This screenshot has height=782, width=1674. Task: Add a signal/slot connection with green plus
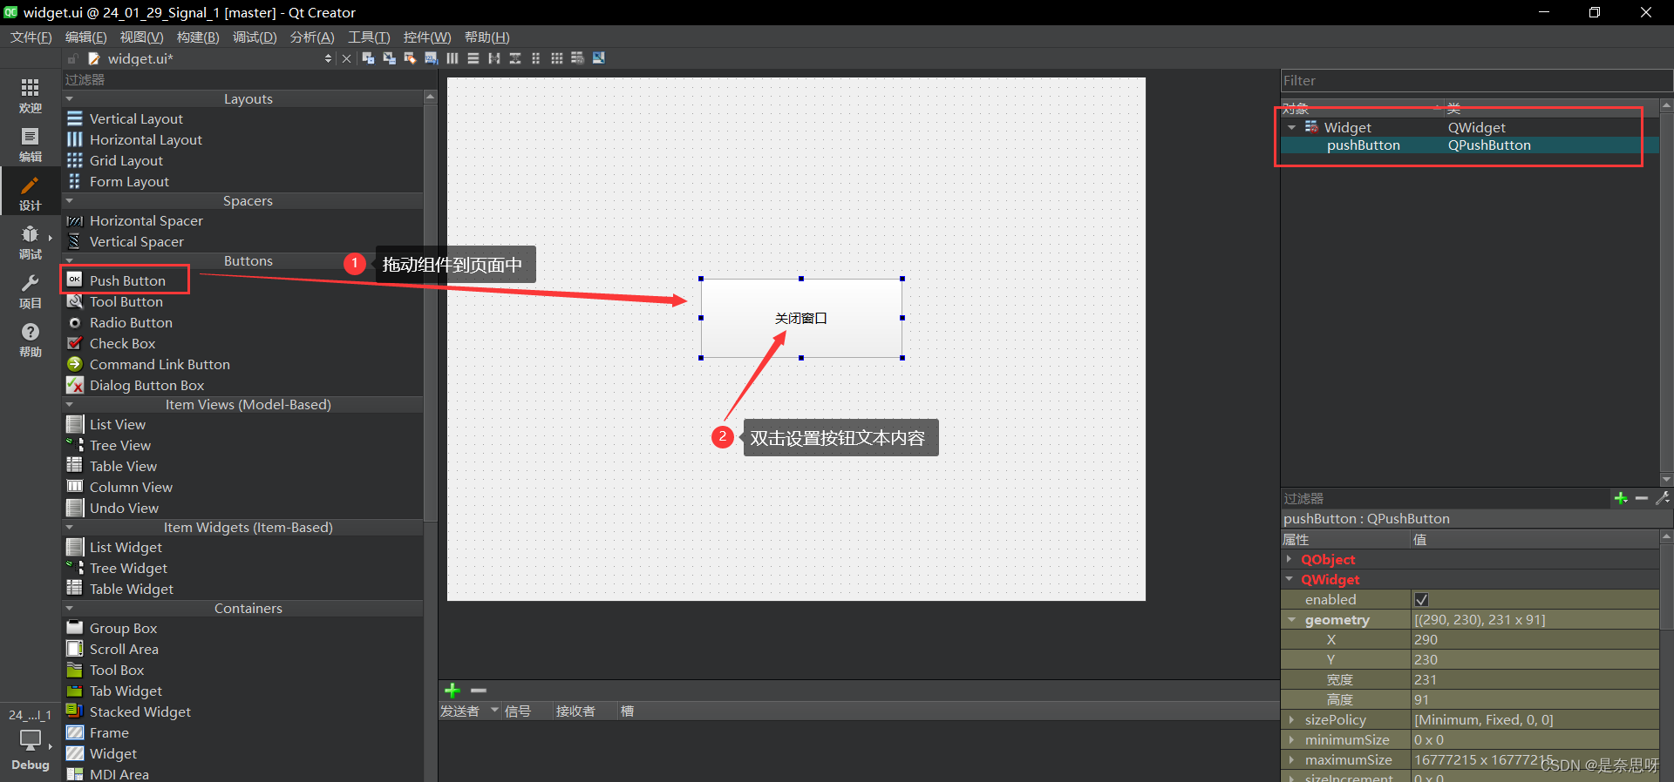(x=452, y=691)
